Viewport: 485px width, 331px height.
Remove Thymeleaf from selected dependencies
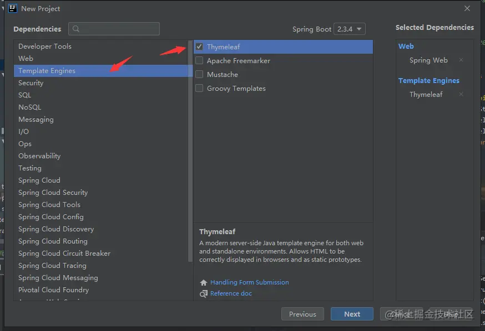(x=461, y=94)
